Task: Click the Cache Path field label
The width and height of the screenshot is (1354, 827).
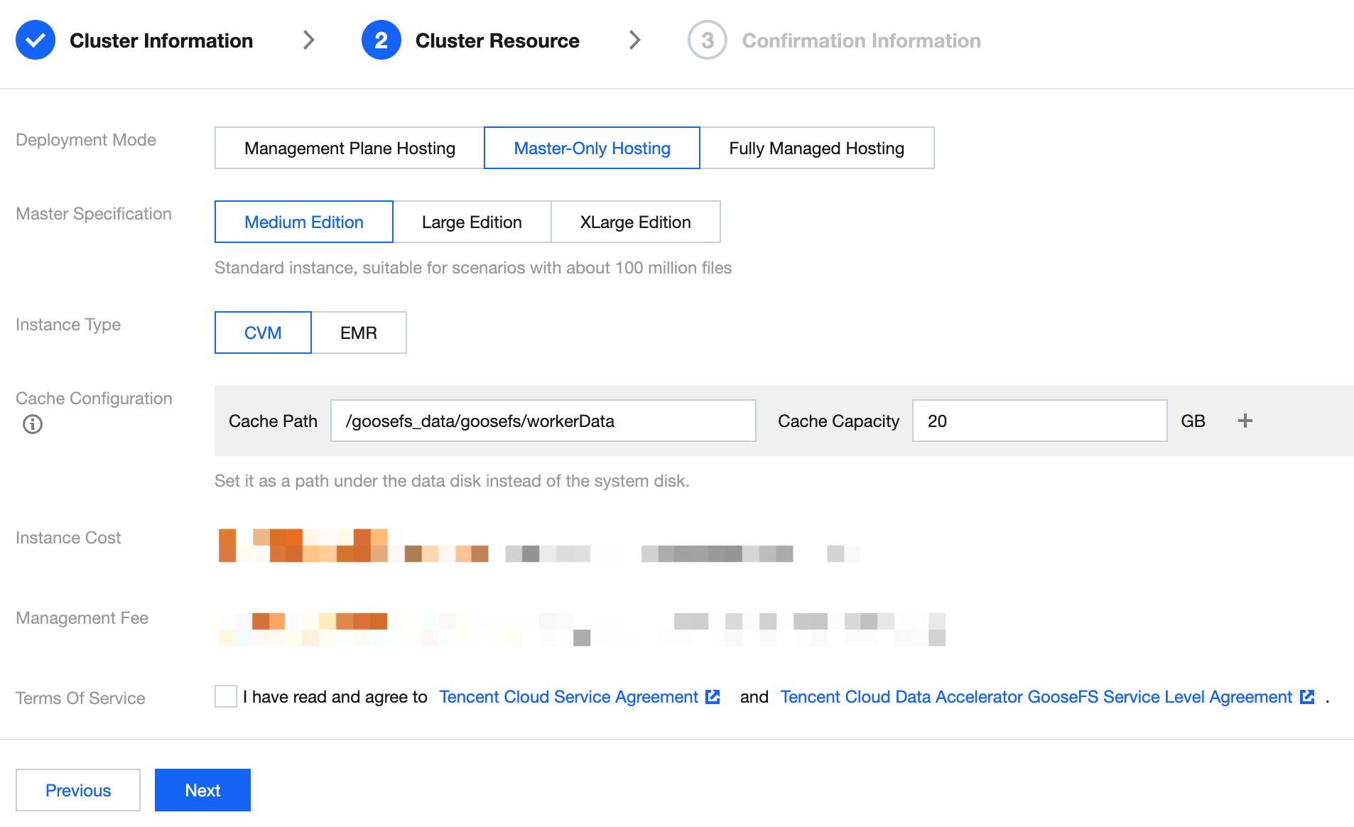Action: [273, 421]
